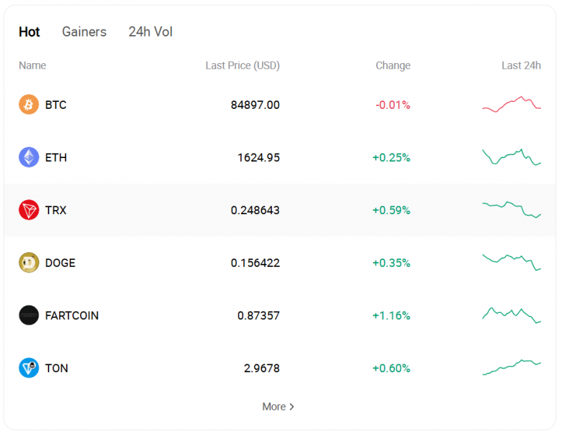Image resolution: width=562 pixels, height=436 pixels.
Task: Click the BTC last price 84897.00
Action: [x=255, y=105]
